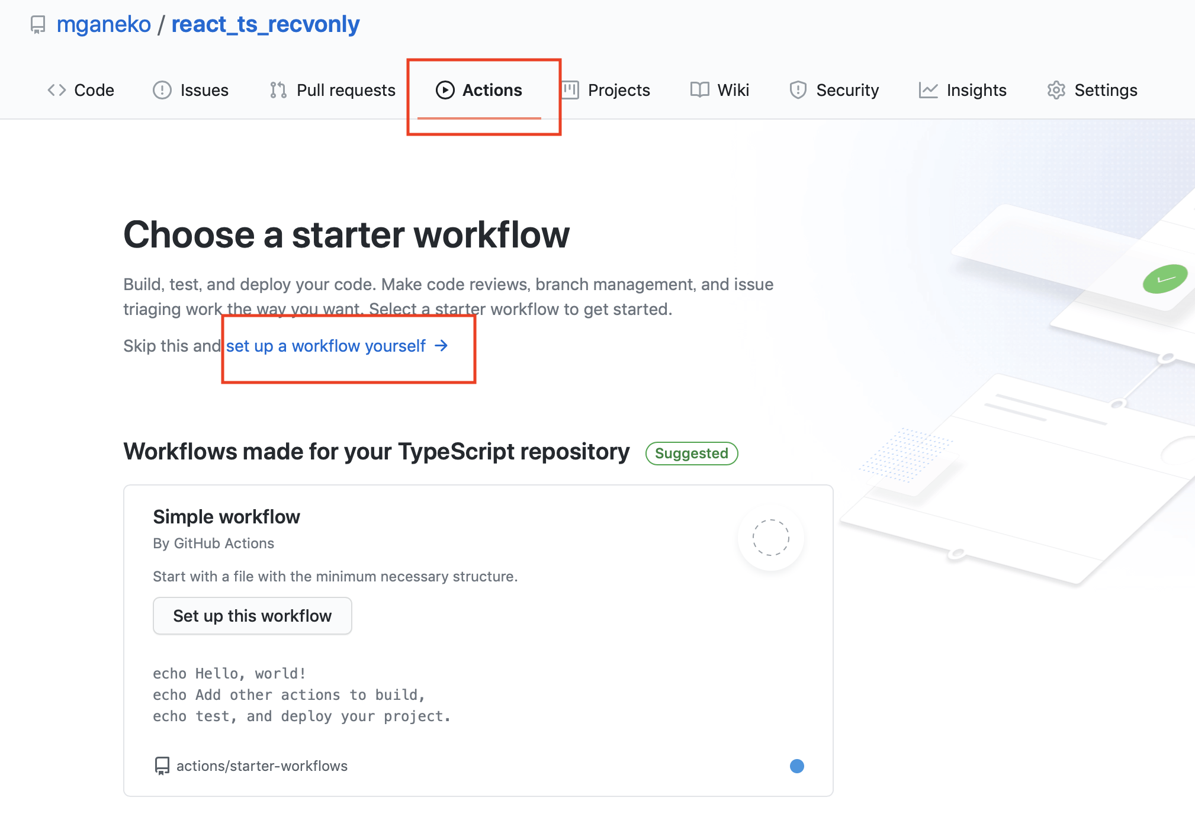The height and width of the screenshot is (823, 1195).
Task: Click the green Suggested badge
Action: click(x=692, y=454)
